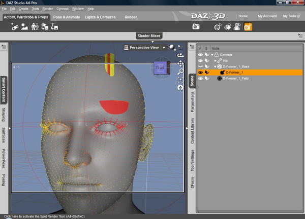Click the viewport orbit rotate control
Screen dimensions: 305x219
[180, 55]
